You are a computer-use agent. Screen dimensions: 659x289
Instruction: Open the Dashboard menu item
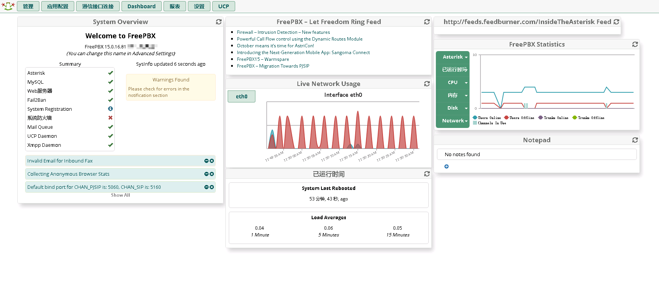tap(141, 6)
